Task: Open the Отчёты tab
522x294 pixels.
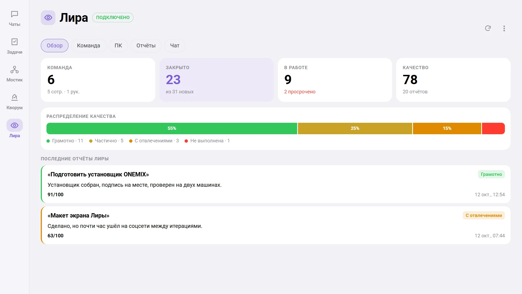Action: point(146,45)
